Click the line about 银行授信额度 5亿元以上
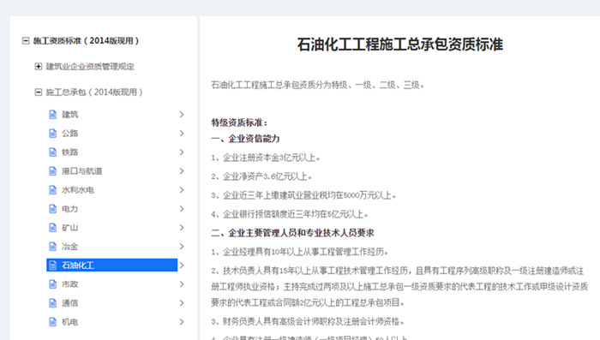 [x=290, y=214]
